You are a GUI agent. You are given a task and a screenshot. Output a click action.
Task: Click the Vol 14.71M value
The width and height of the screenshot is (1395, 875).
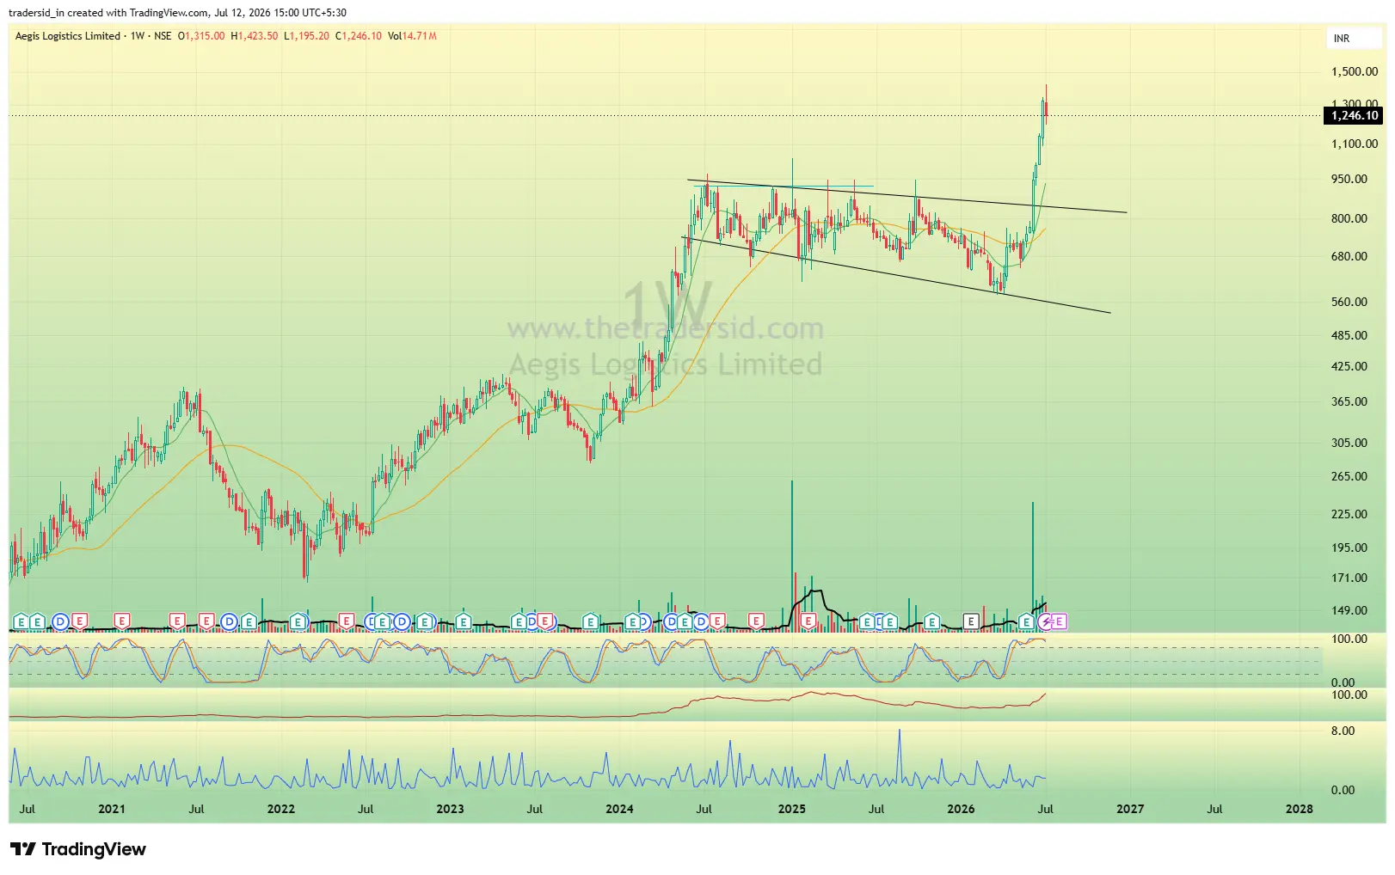coord(412,36)
